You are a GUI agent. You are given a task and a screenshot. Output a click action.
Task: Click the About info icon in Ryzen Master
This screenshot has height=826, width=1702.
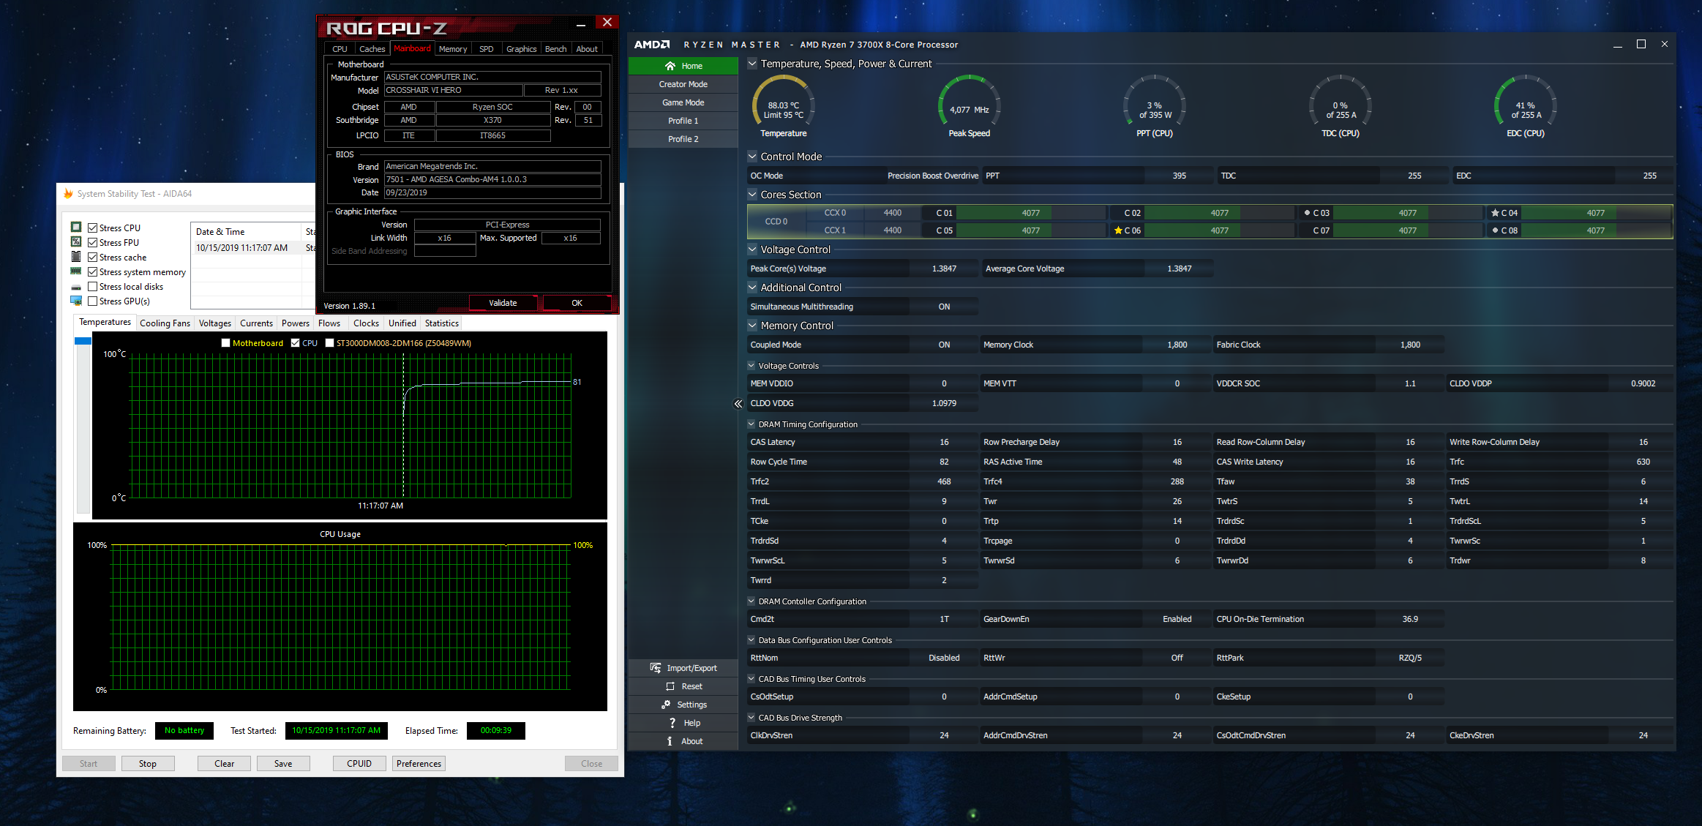click(670, 741)
